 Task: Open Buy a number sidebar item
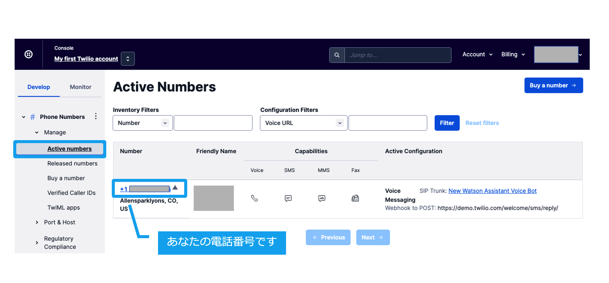66,178
